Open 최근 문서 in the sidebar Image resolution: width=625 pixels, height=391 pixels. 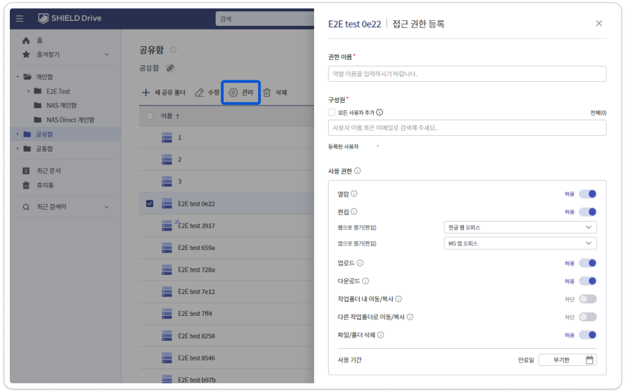[48, 171]
